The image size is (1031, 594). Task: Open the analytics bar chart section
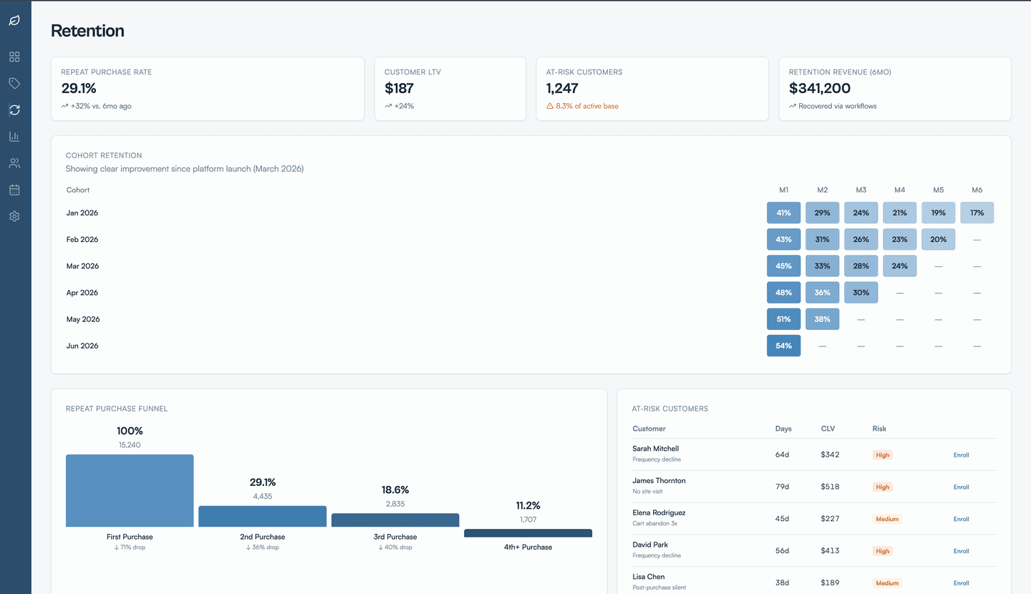click(x=14, y=136)
